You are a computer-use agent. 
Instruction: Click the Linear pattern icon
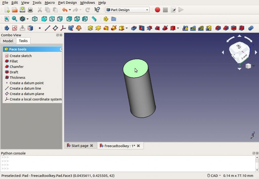(x=193, y=28)
